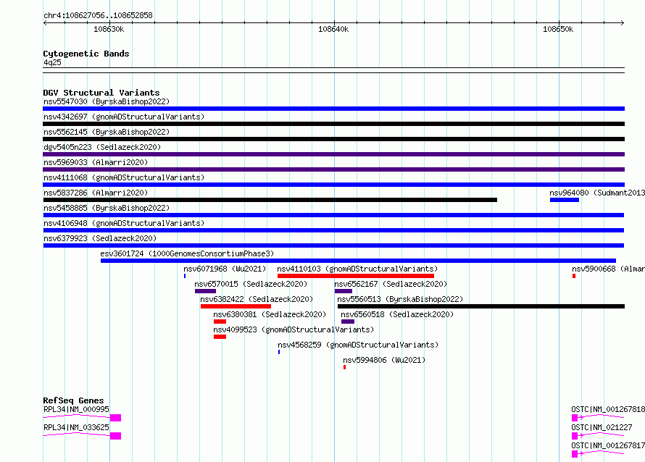Viewport: 645px width, 462px height.
Task: Click the tiny blue nsv6071968 marker
Action: [185, 276]
